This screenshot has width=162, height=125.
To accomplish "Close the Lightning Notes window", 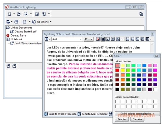I will (x=152, y=34).
